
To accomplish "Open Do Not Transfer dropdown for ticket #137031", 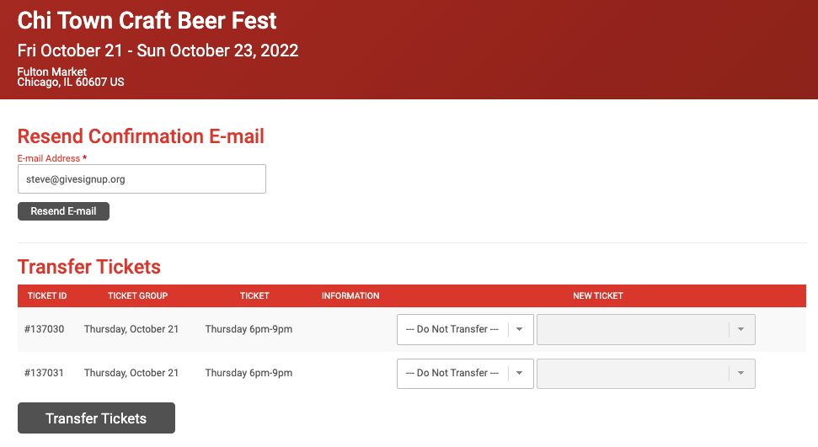I will (465, 374).
